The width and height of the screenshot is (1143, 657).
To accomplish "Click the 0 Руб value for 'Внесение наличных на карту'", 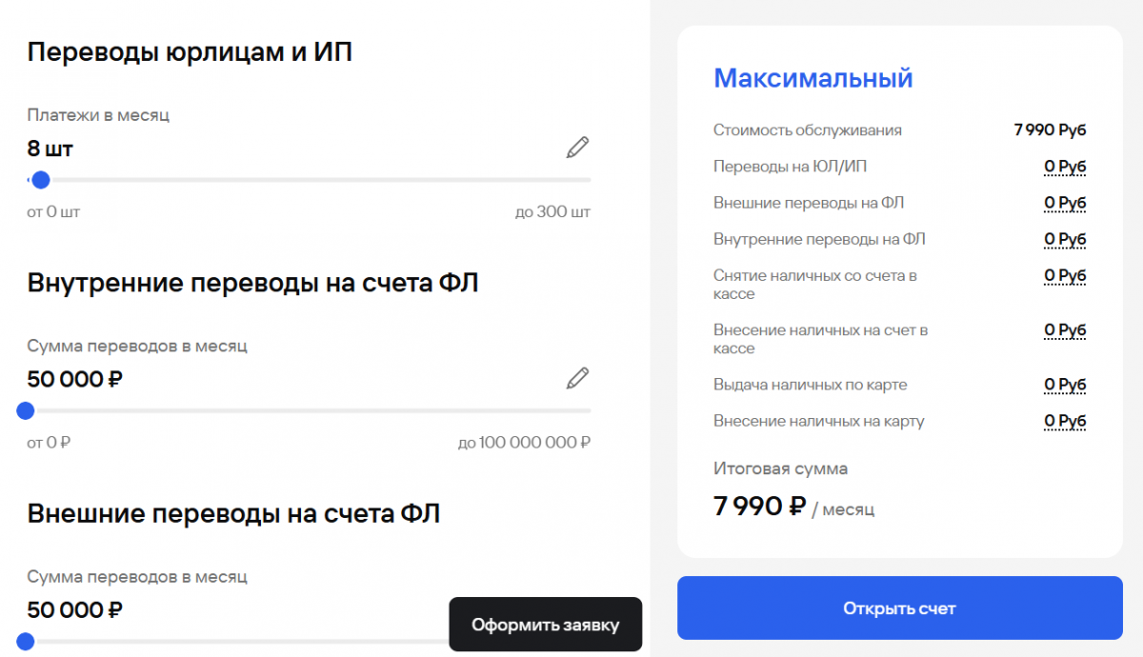I will [x=1065, y=421].
